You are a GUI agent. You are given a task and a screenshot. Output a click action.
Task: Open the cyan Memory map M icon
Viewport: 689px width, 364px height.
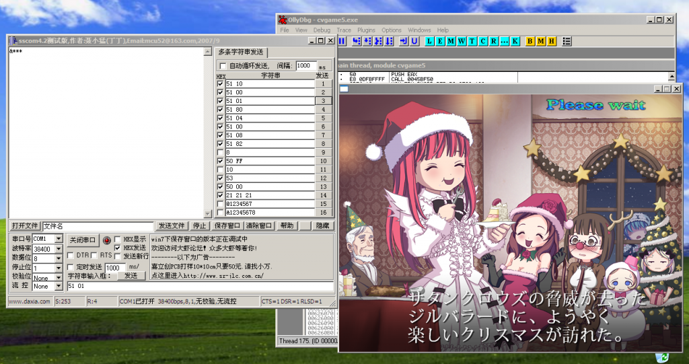(x=451, y=41)
